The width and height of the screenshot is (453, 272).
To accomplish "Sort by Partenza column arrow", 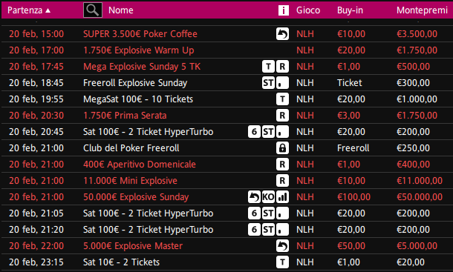I will pyautogui.click(x=48, y=10).
